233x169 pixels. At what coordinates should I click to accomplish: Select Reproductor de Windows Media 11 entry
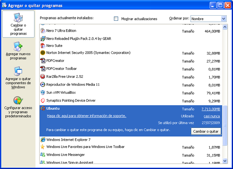(x=73, y=85)
